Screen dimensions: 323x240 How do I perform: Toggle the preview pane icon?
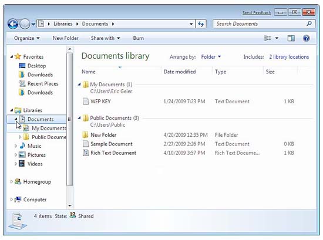click(291, 38)
